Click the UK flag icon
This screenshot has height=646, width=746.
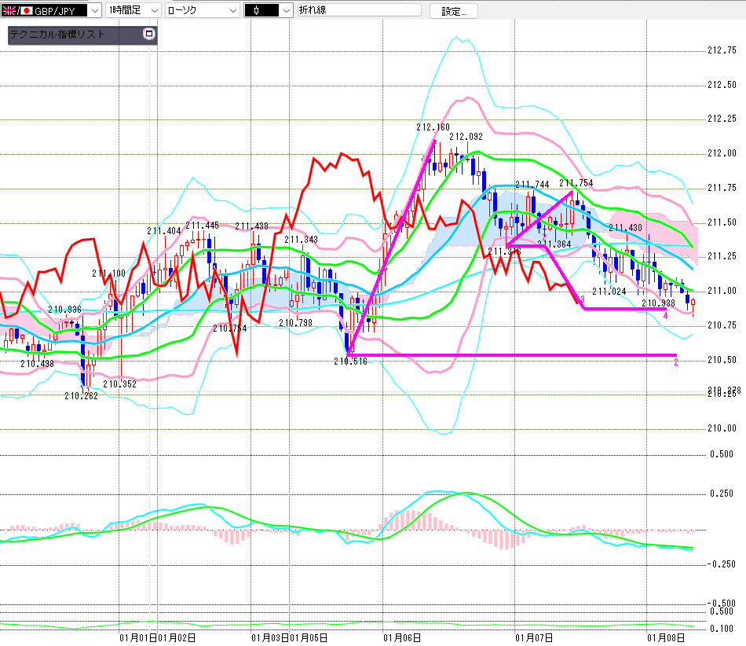[10, 10]
